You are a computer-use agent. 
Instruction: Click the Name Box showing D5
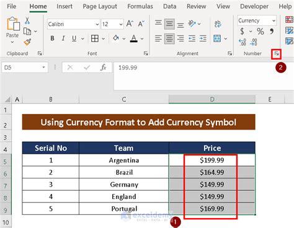25,68
